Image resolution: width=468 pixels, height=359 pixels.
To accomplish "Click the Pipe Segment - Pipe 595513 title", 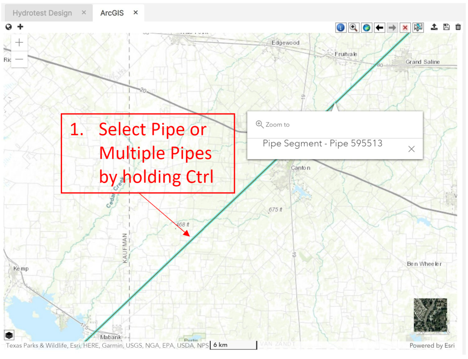I will (x=322, y=143).
